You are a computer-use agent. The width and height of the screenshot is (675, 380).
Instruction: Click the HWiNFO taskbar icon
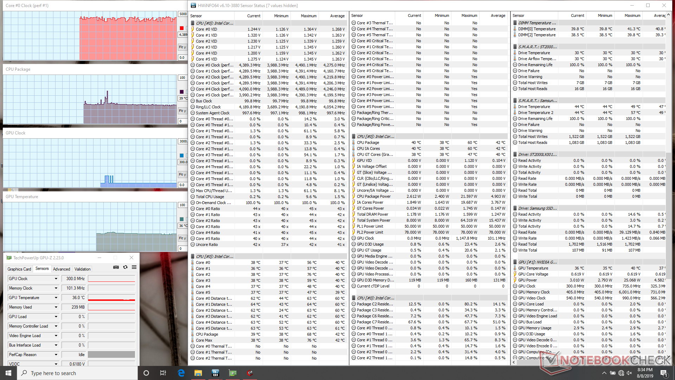tap(216, 373)
